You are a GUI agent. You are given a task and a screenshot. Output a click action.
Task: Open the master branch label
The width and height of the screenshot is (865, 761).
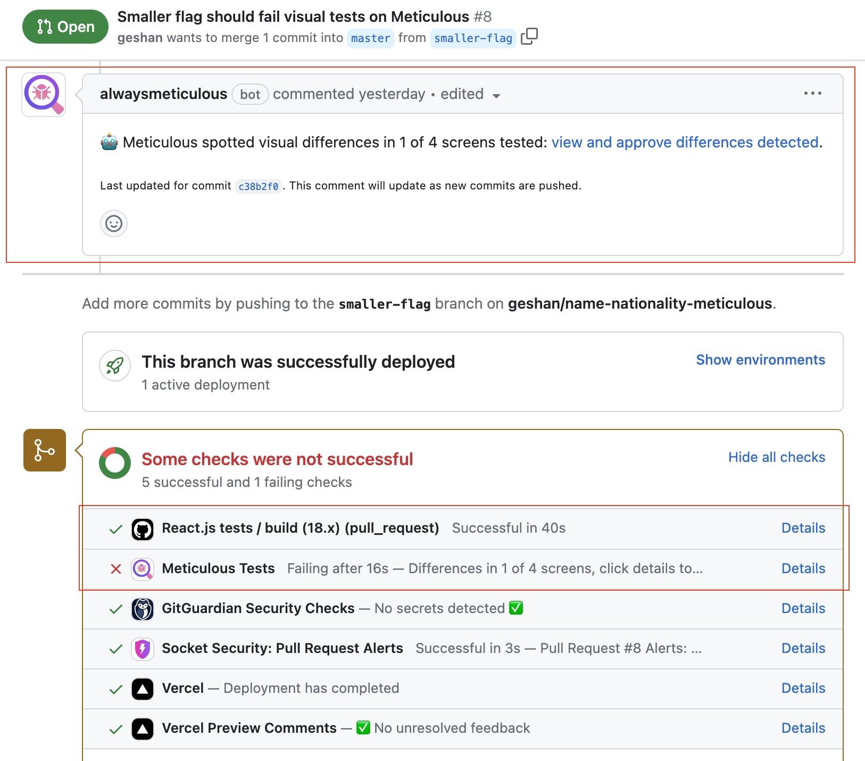pos(370,38)
